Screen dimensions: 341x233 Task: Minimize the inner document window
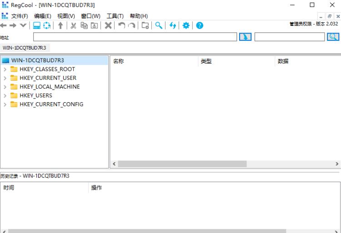click(x=321, y=16)
